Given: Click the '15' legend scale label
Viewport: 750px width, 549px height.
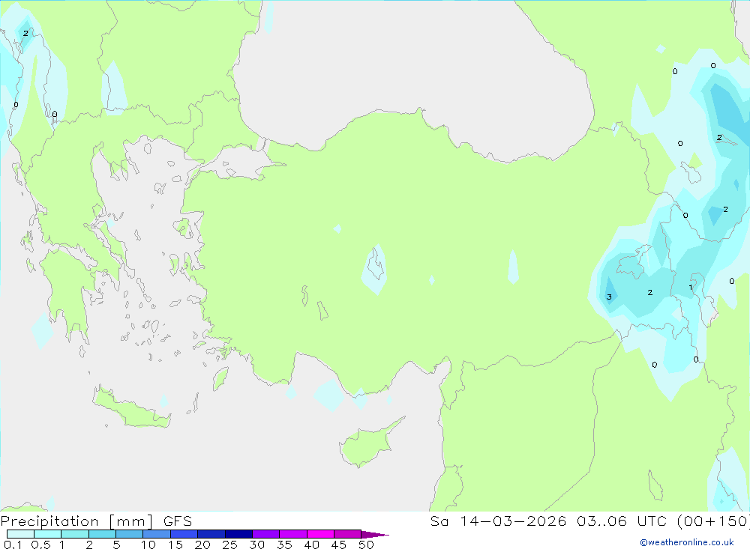Looking at the screenshot, I should 175,545.
